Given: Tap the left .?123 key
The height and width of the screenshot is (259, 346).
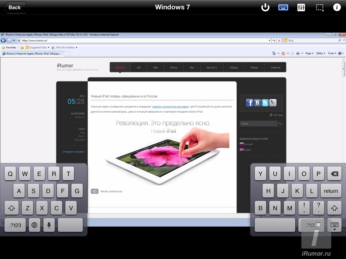Looking at the screenshot, I should click(x=15, y=225).
